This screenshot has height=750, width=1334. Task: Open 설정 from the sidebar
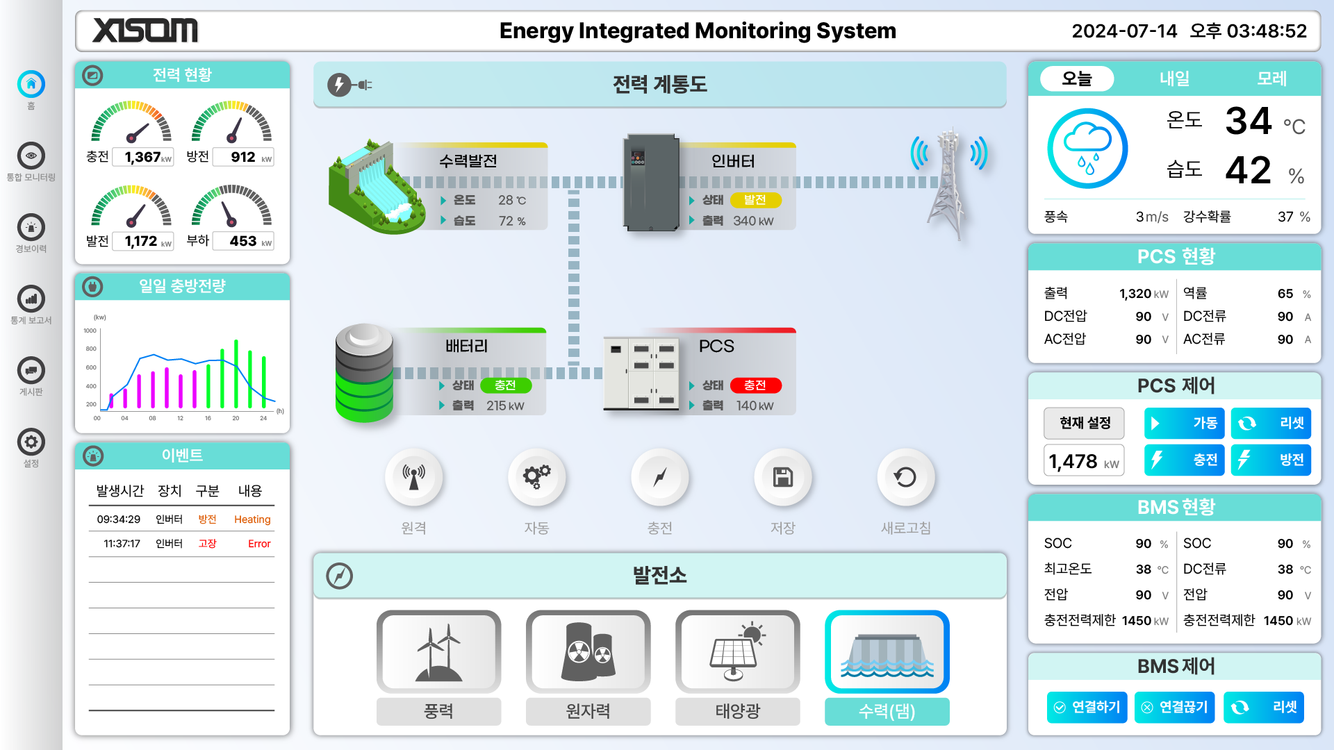tap(31, 442)
